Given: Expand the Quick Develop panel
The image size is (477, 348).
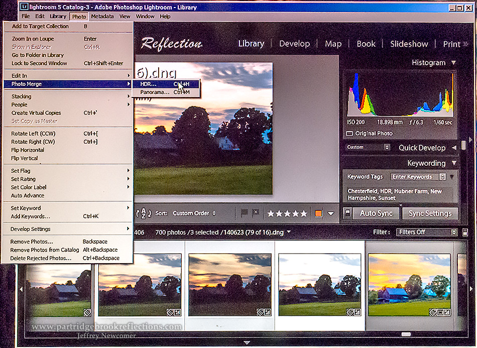Looking at the screenshot, I should click(x=454, y=148).
